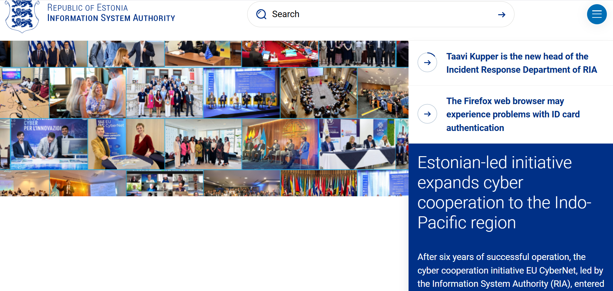Click the EU CyberNet article summary paragraph
Viewport: 613px width, 291px height.
pyautogui.click(x=510, y=270)
